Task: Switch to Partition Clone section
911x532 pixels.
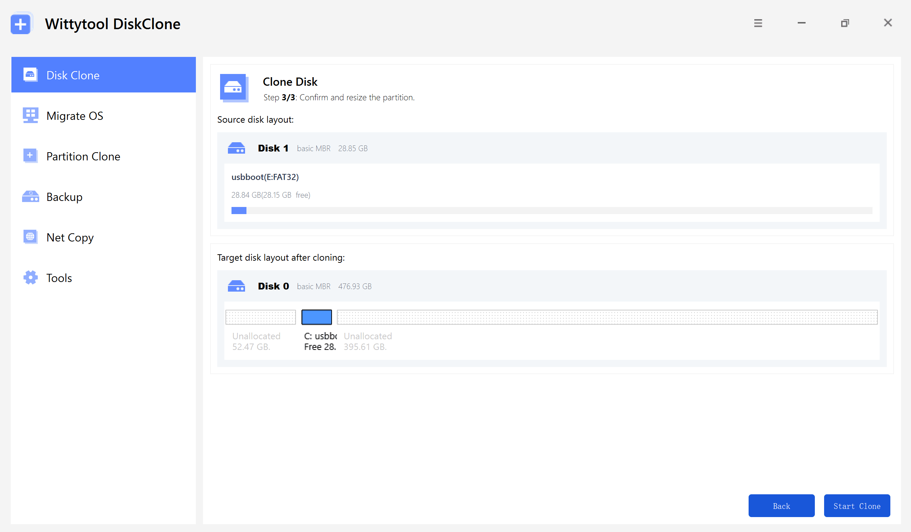Action: click(x=83, y=156)
